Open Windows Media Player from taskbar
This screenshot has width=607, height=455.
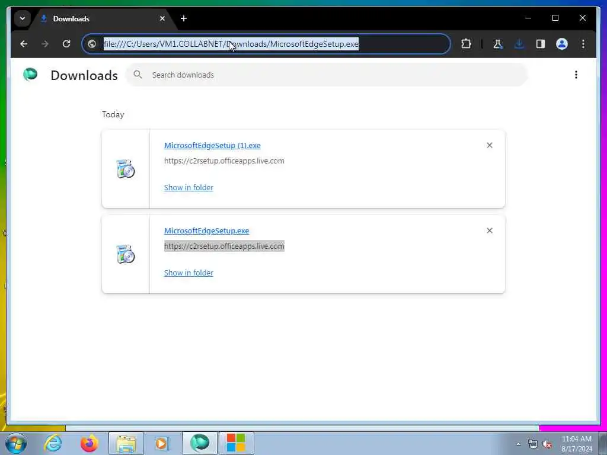[x=162, y=443]
